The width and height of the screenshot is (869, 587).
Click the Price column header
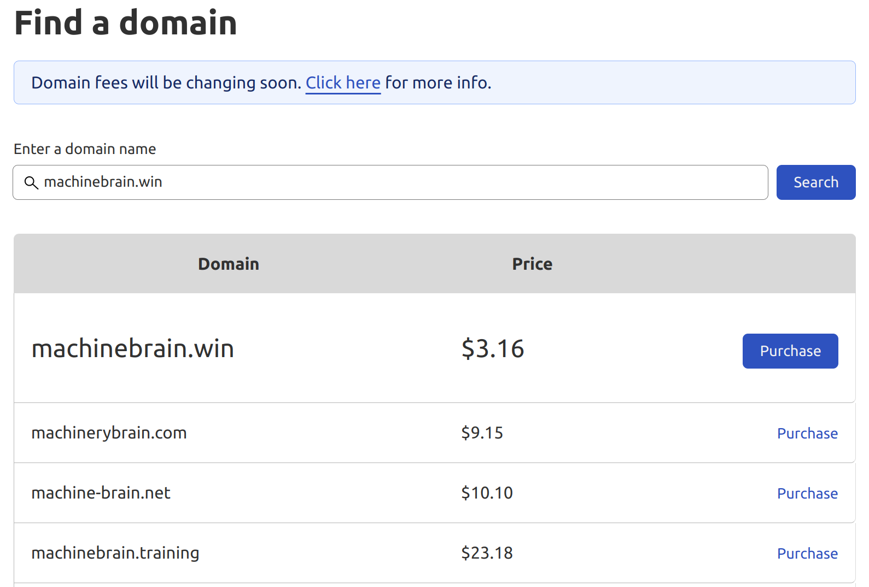click(532, 264)
